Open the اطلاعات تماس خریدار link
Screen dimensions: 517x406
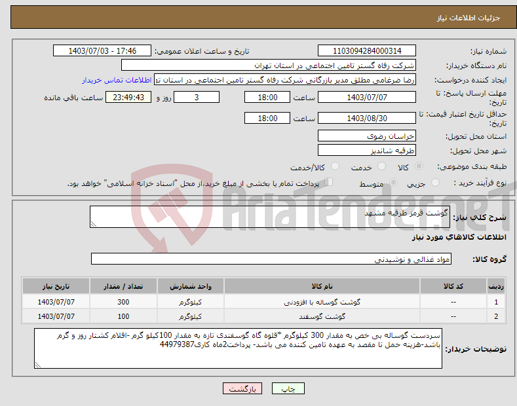[117, 80]
